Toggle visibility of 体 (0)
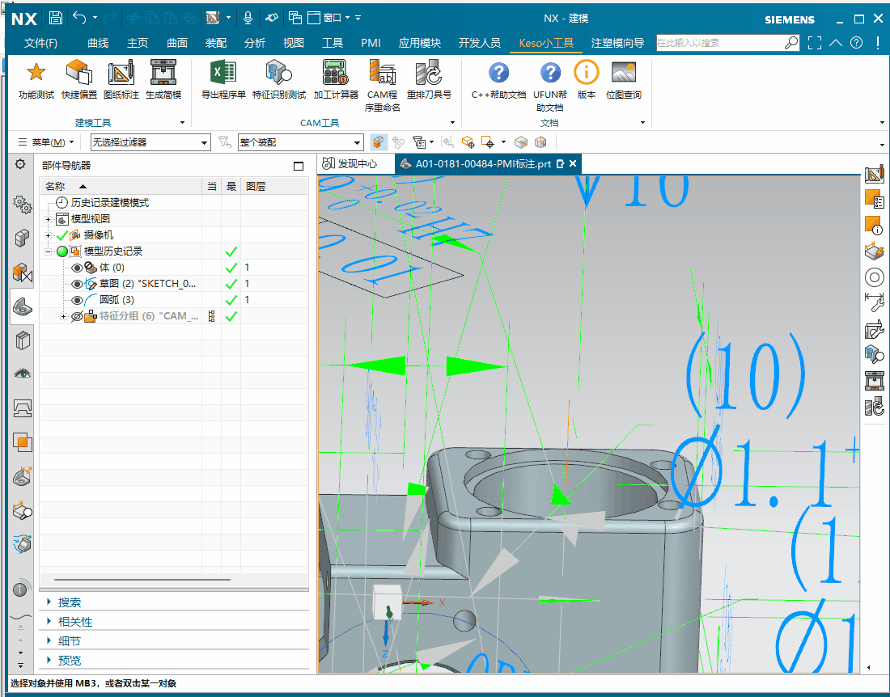890x697 pixels. pos(77,268)
